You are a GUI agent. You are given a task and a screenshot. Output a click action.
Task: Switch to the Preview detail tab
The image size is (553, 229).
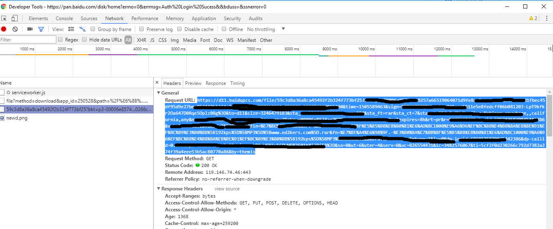(193, 83)
